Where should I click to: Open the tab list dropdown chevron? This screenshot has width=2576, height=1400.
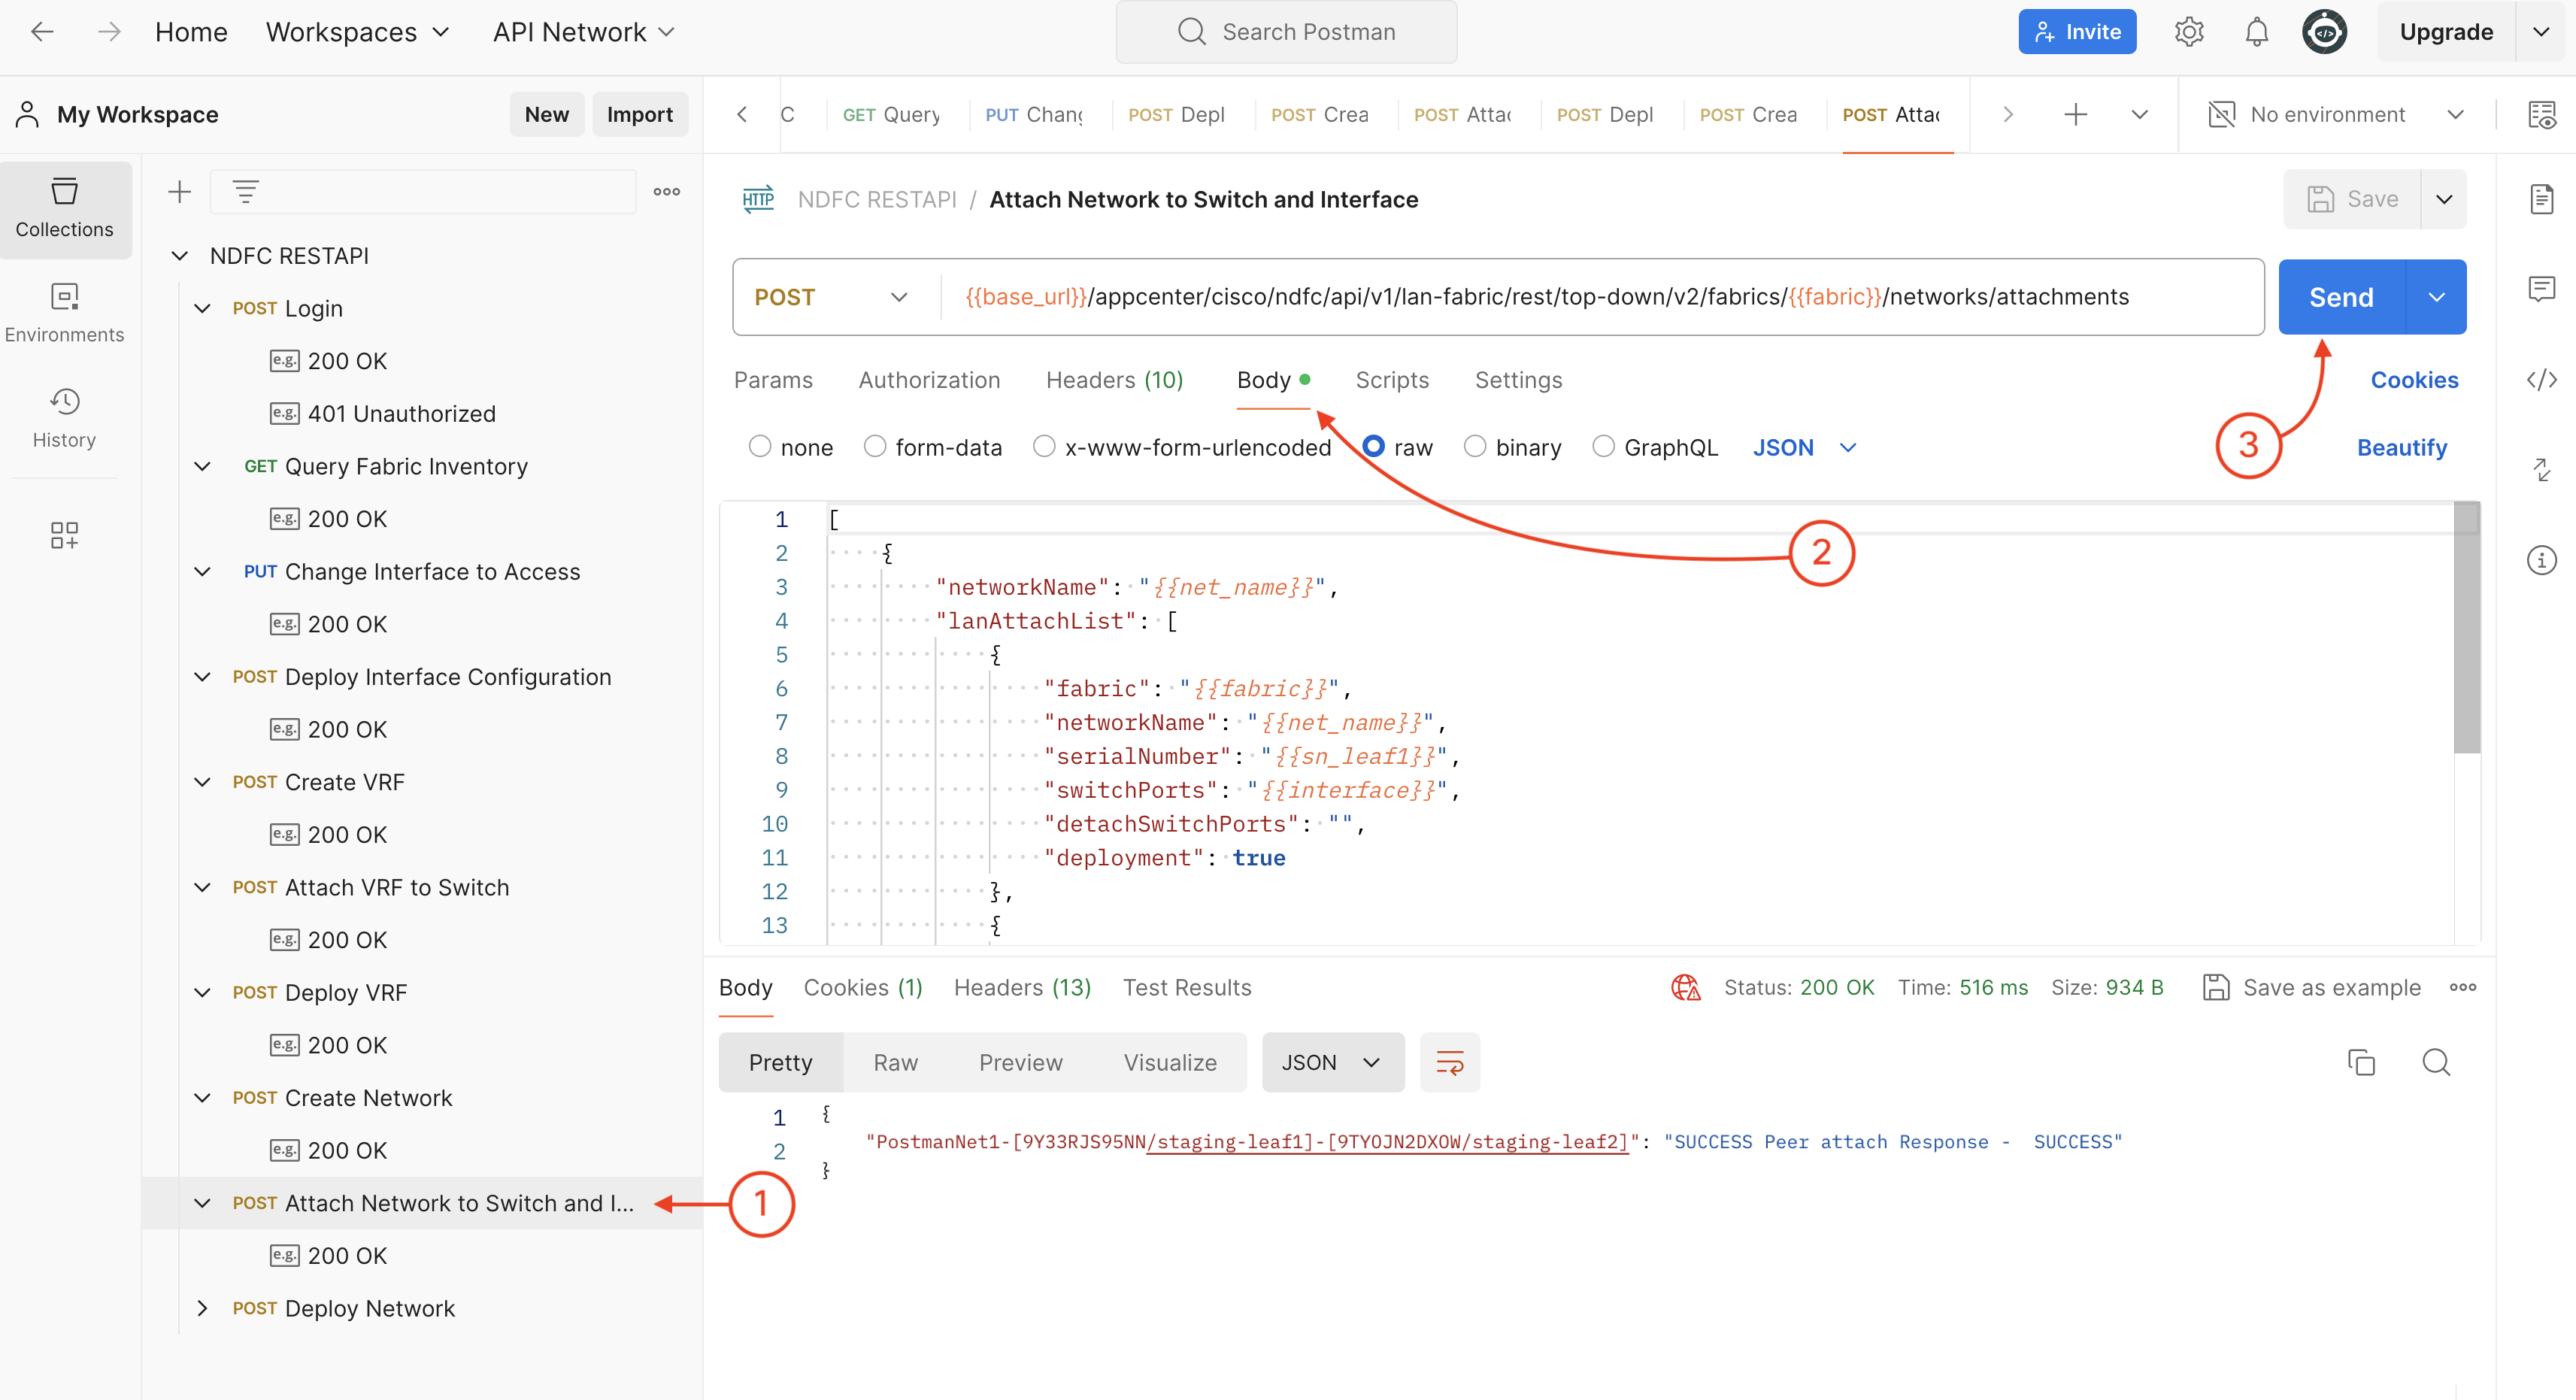[2139, 115]
